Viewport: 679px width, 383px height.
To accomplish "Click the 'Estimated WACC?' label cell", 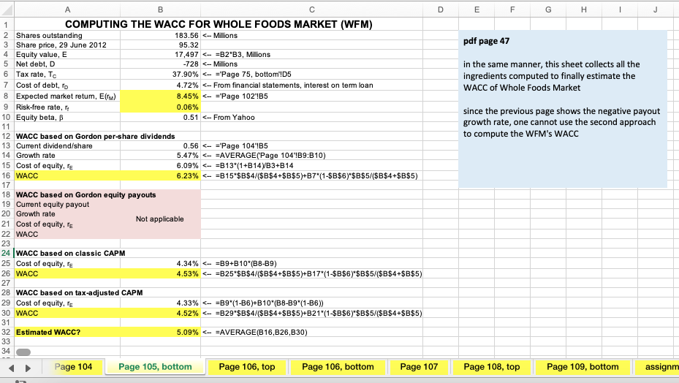I will pos(67,332).
